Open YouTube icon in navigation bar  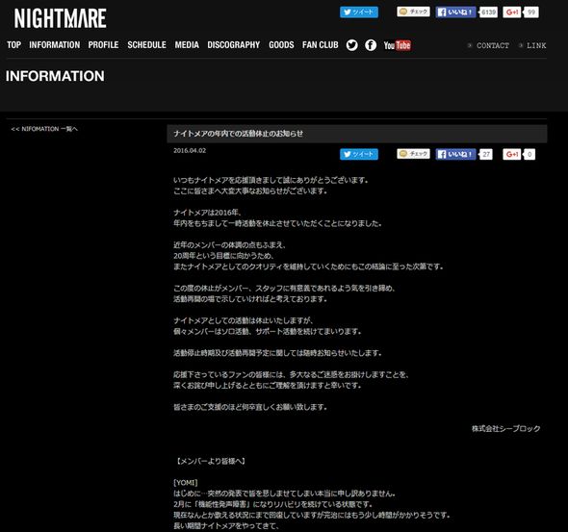point(397,45)
